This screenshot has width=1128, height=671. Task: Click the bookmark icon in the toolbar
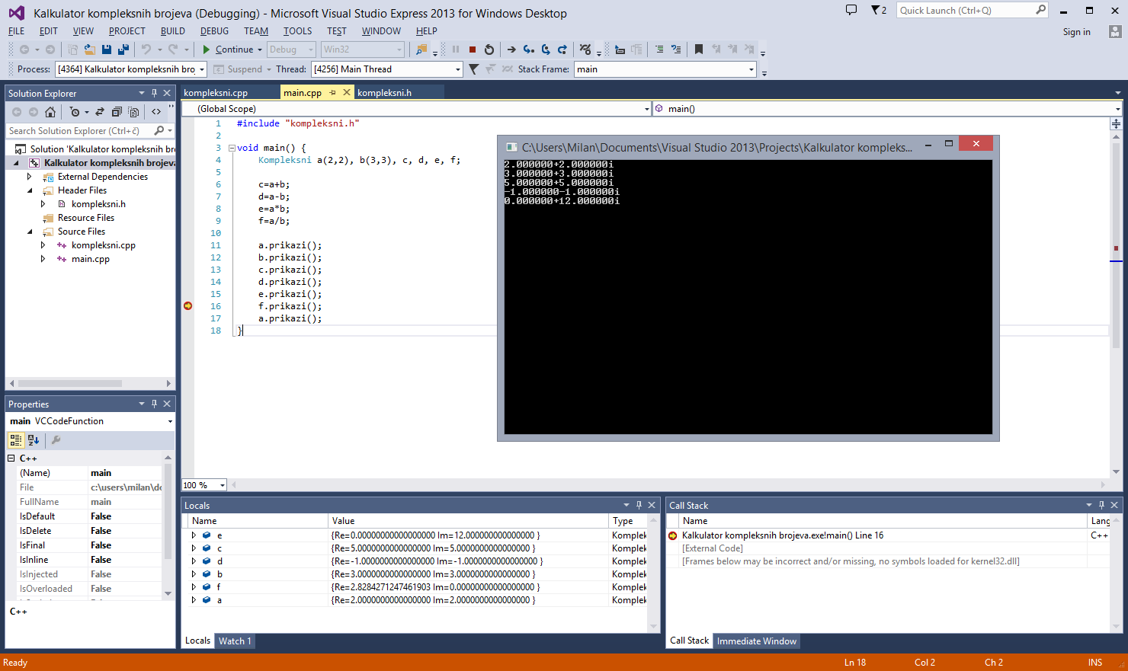pyautogui.click(x=698, y=50)
